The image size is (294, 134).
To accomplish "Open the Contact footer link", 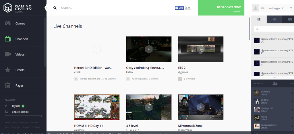I will [x=36, y=127].
